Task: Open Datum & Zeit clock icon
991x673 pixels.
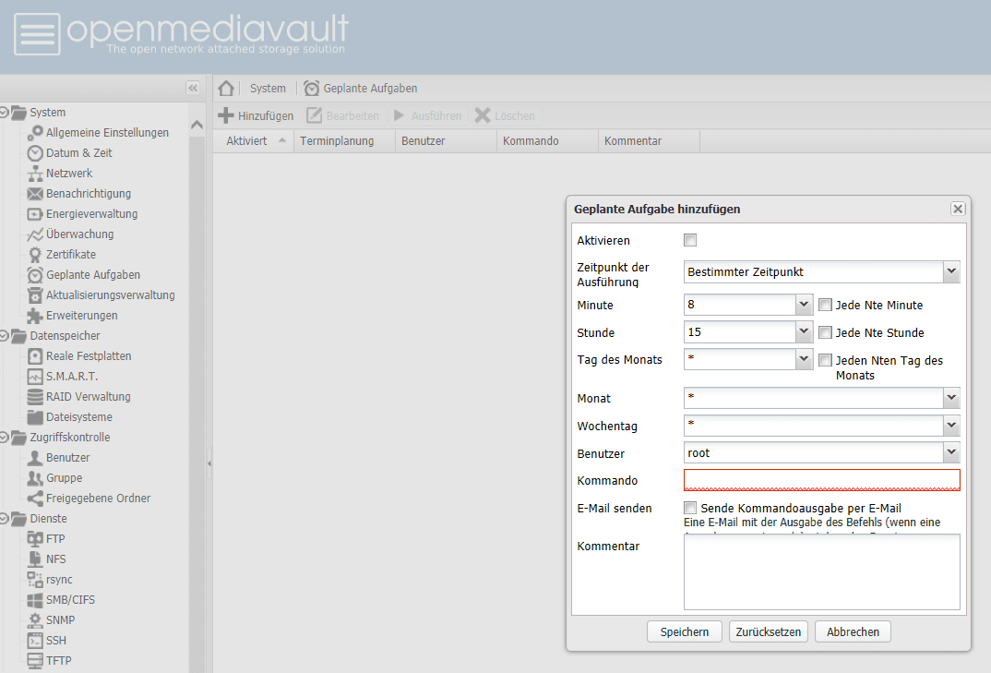Action: click(35, 153)
